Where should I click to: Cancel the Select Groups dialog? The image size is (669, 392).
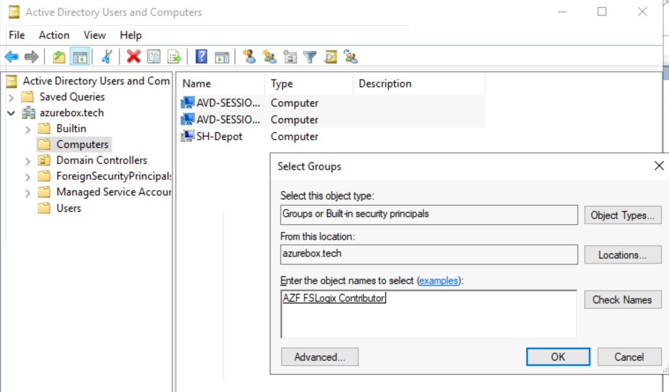tap(629, 357)
